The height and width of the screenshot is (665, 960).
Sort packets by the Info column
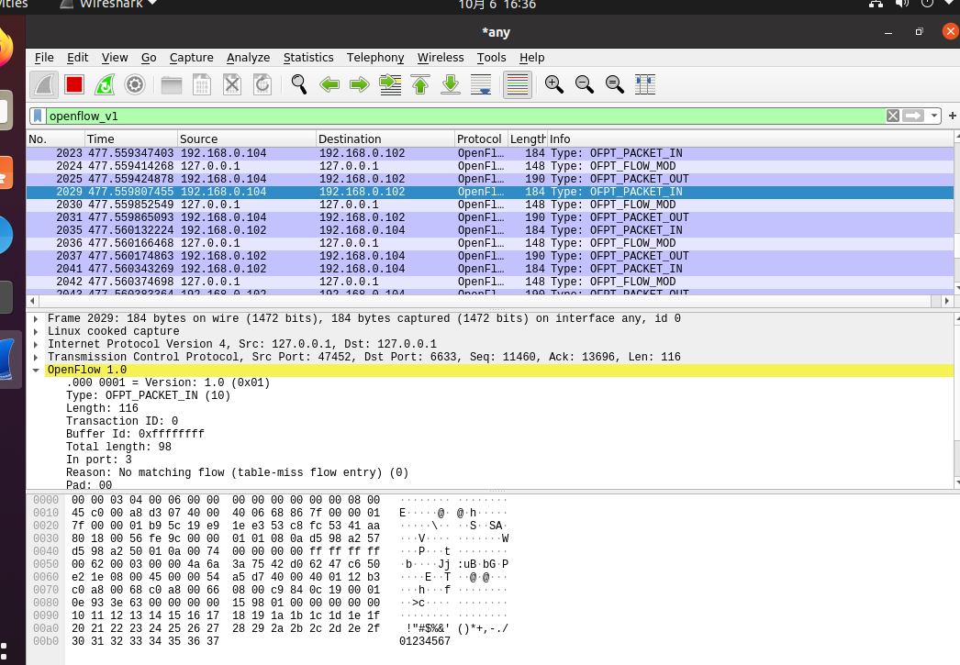[751, 139]
